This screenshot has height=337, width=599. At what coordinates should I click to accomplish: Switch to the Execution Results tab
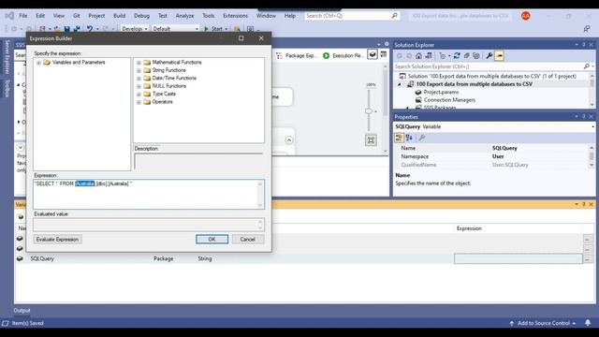point(343,56)
